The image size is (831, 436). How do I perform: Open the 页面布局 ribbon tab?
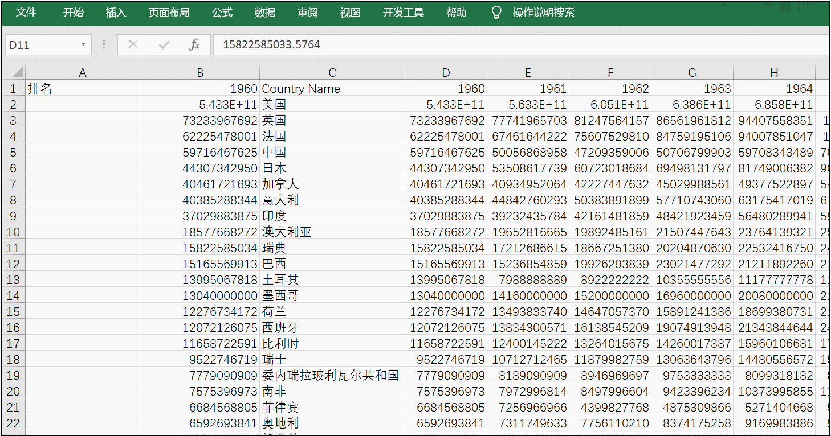coord(169,13)
